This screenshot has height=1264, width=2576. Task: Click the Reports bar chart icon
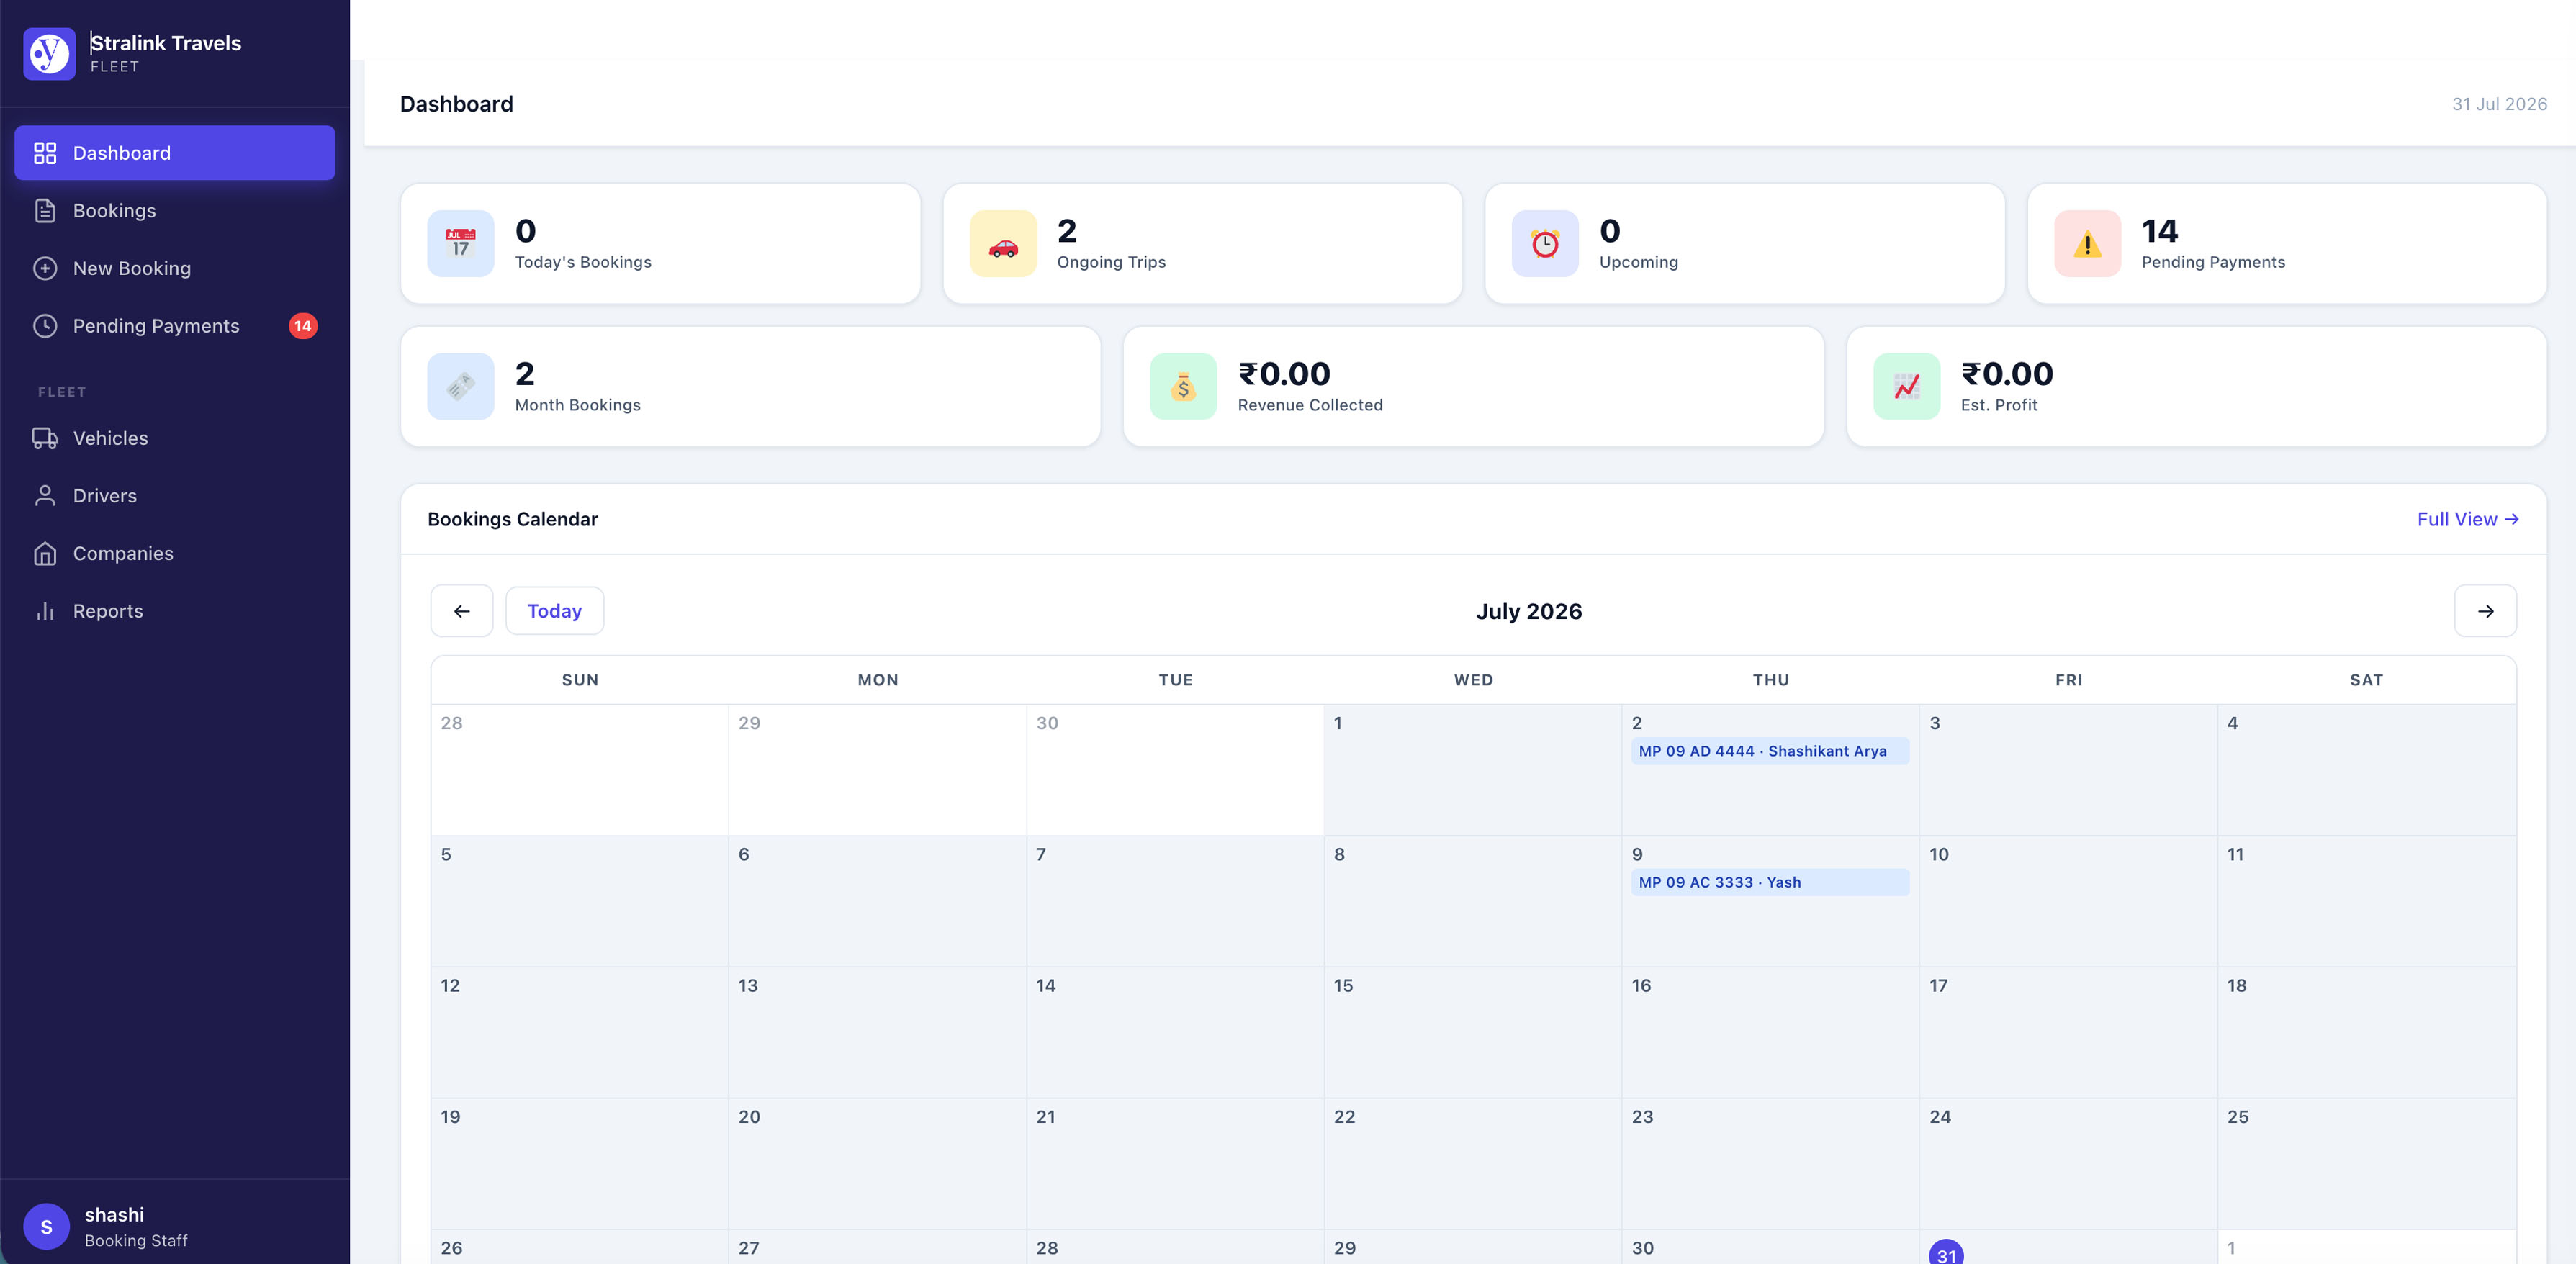click(x=45, y=611)
